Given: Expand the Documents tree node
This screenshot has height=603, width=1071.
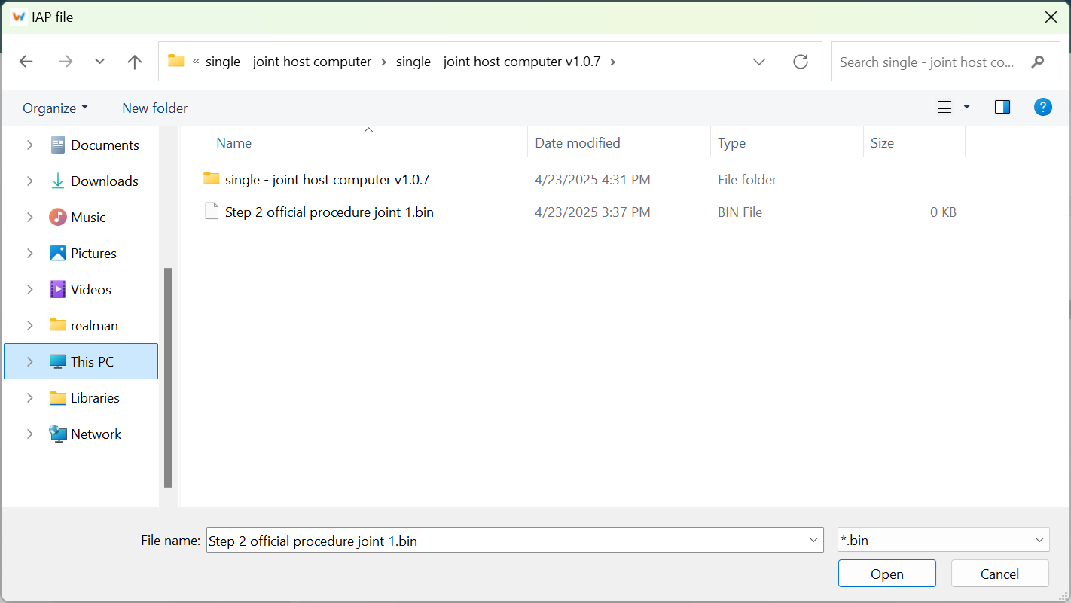Looking at the screenshot, I should click(x=30, y=145).
